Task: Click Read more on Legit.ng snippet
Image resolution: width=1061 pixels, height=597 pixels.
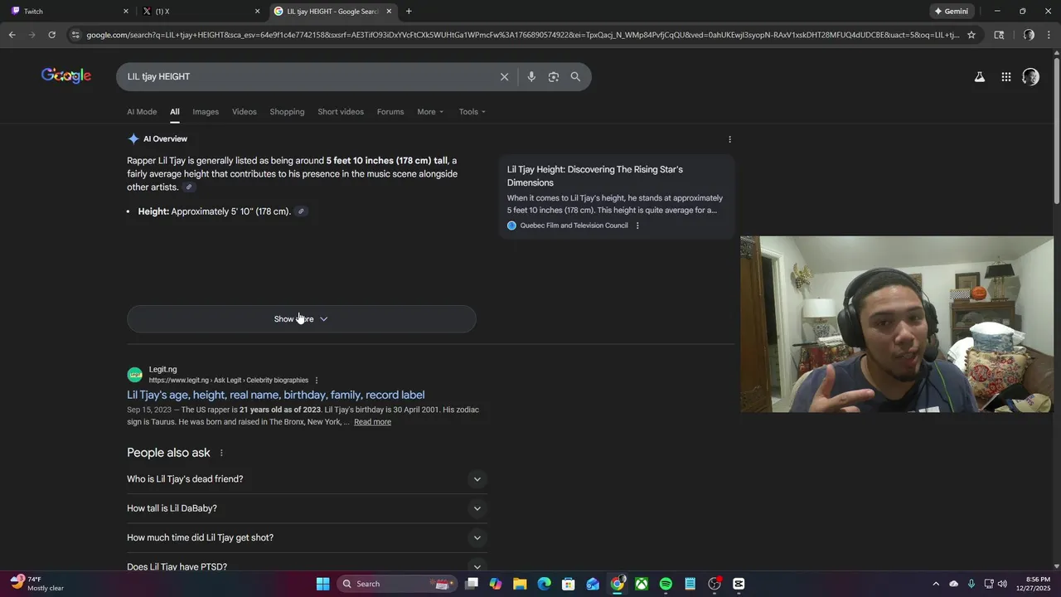Action: 372,422
